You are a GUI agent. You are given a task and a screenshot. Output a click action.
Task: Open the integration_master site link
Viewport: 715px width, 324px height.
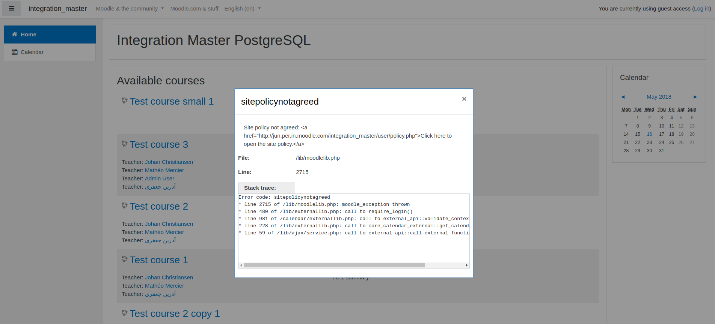point(57,9)
